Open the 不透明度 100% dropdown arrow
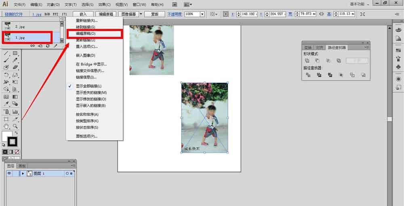Viewport: 404px width, 206px height. coord(202,14)
